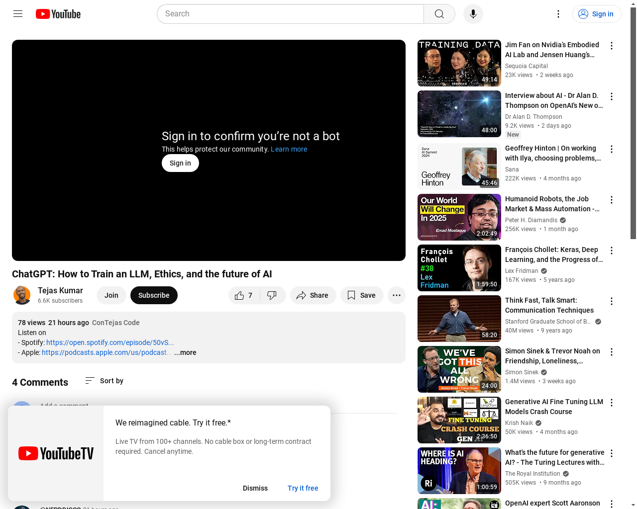Open the Apple podcasts link

[x=106, y=352]
